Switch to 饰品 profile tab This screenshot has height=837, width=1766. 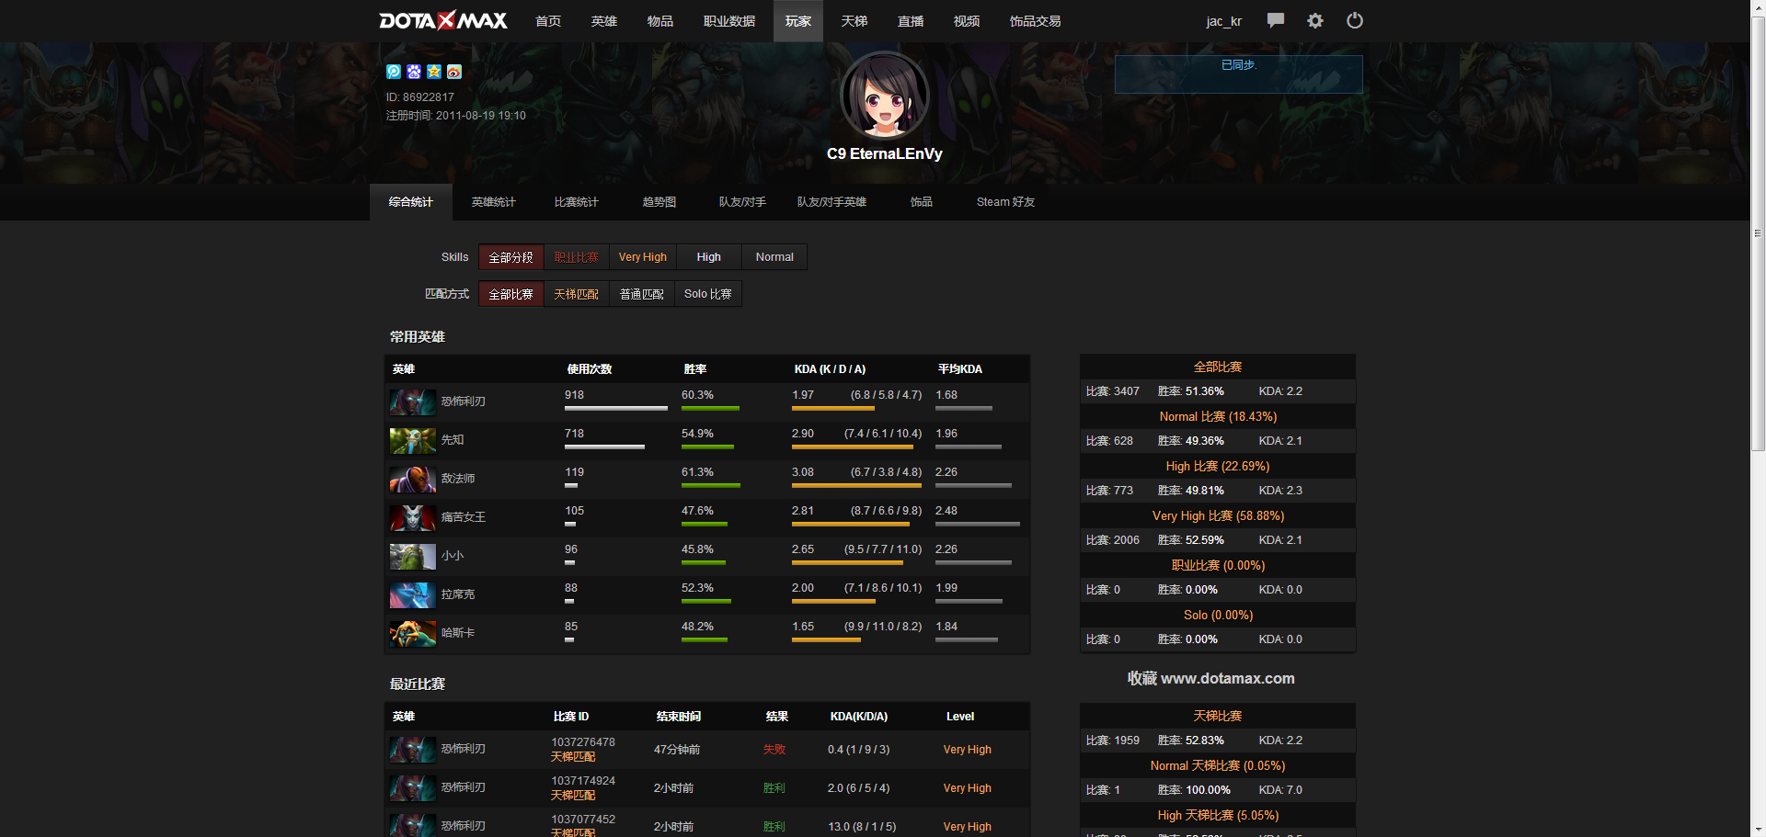click(922, 202)
